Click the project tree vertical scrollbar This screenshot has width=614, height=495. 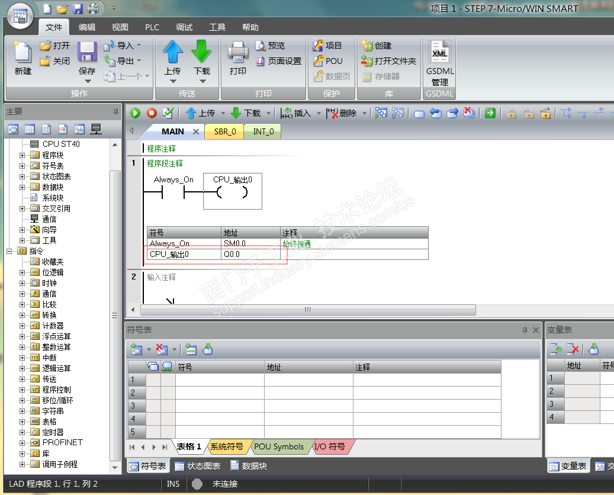115,316
